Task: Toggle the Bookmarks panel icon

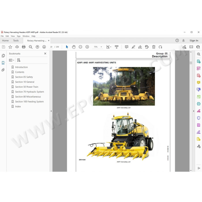Action: click(x=3, y=63)
